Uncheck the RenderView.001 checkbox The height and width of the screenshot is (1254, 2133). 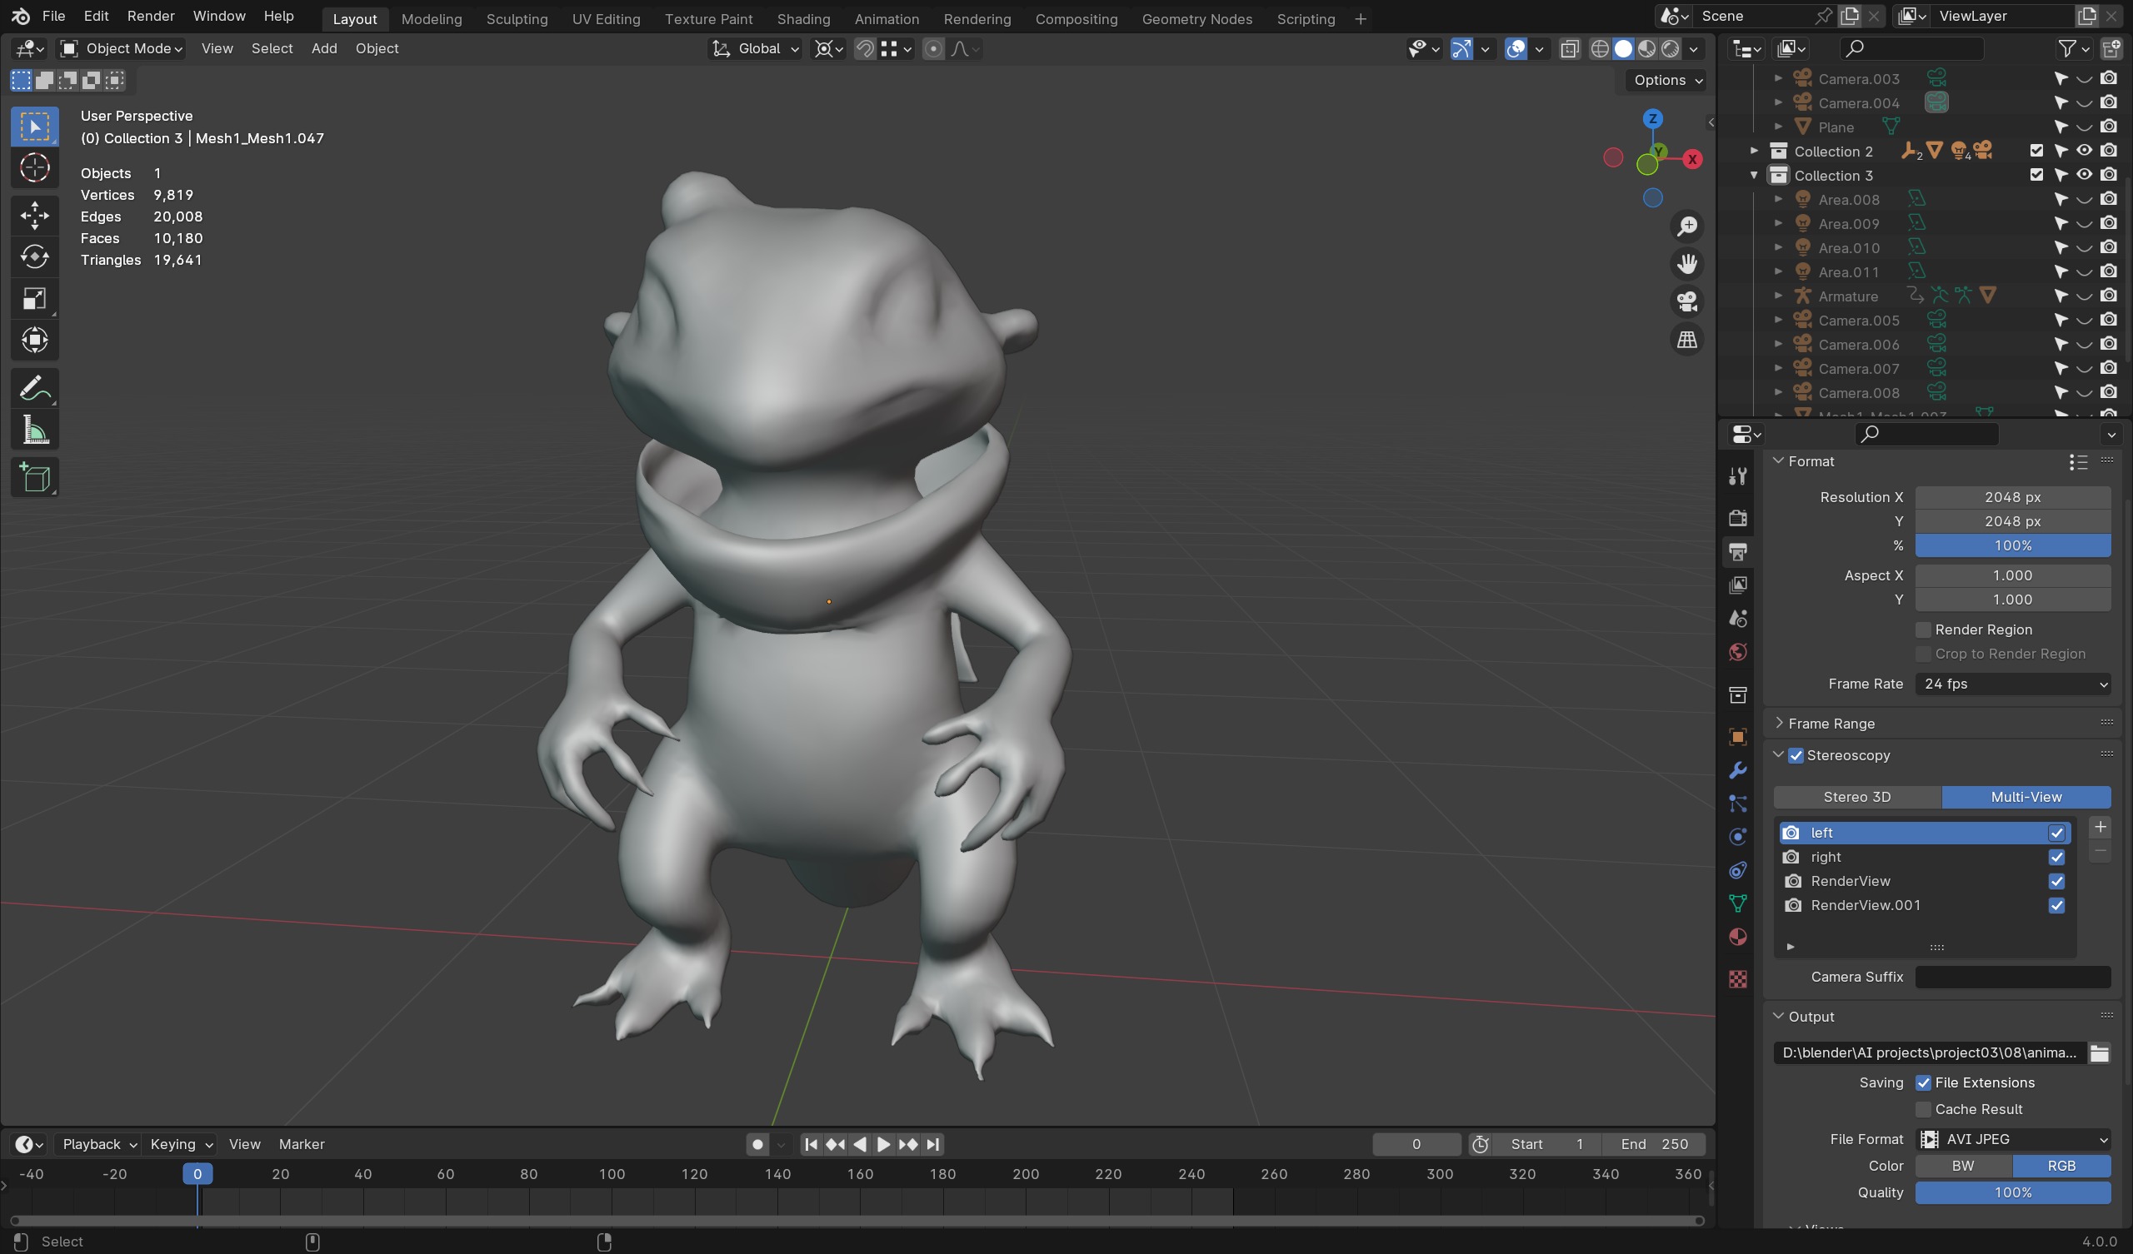click(x=2057, y=905)
